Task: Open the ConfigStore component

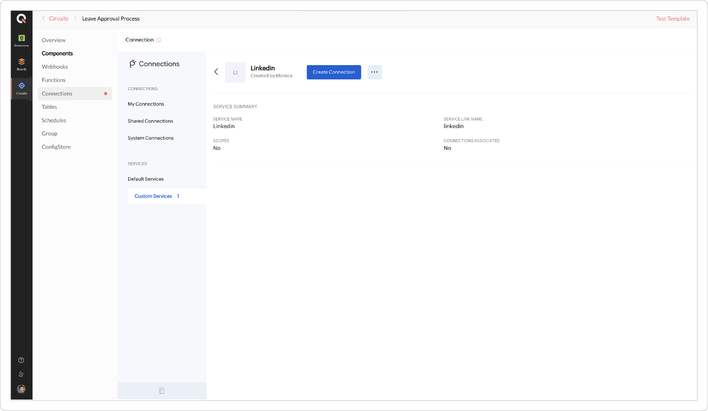Action: (x=56, y=147)
